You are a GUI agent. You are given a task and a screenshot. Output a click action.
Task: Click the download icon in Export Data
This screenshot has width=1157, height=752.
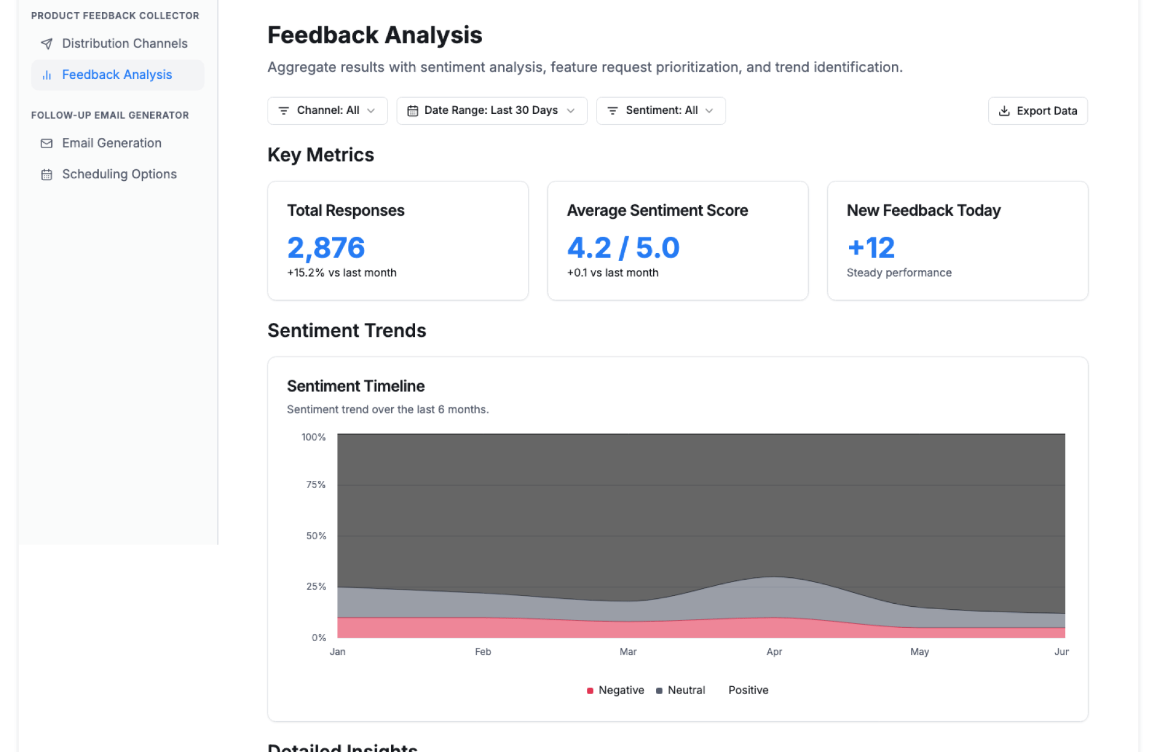point(1004,111)
